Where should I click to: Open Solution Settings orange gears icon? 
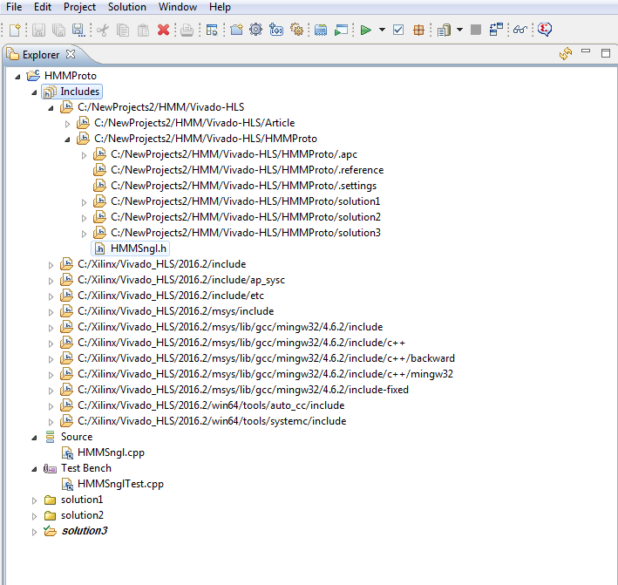tap(296, 30)
